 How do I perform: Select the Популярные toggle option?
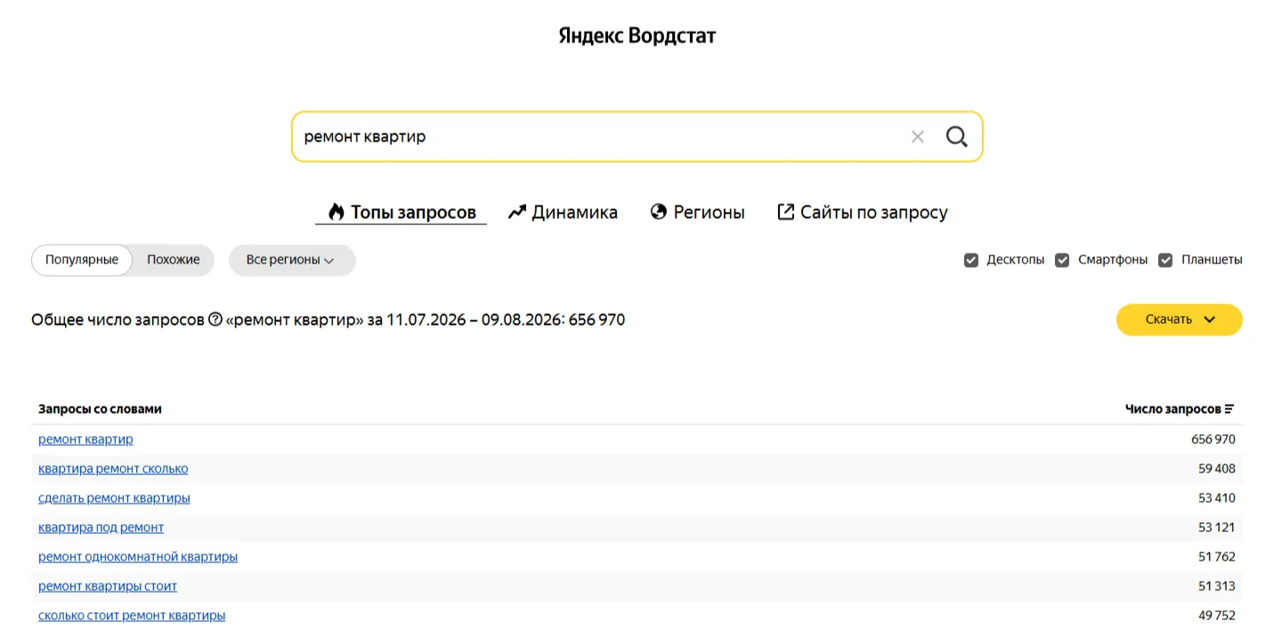point(82,260)
